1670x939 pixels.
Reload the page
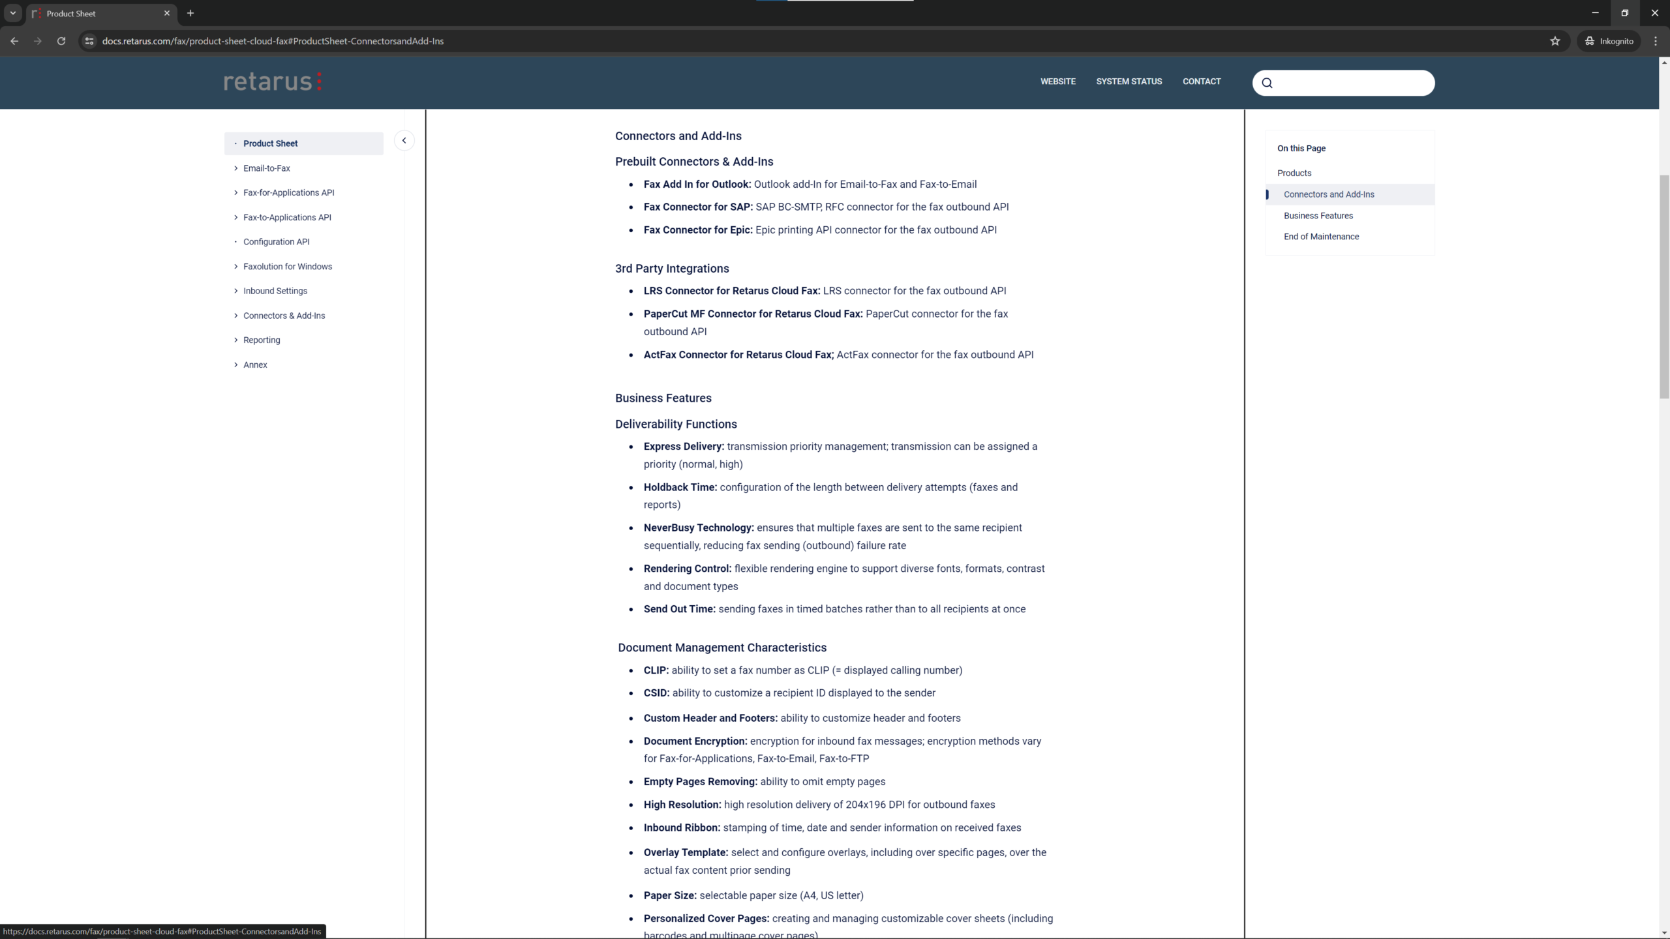tap(61, 41)
